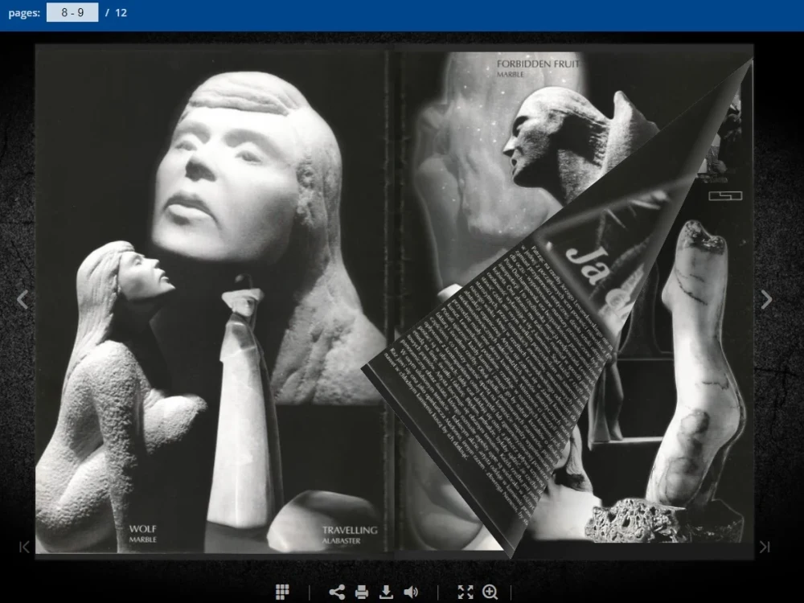Click the 'pages:' label
This screenshot has height=603, width=804.
24,13
